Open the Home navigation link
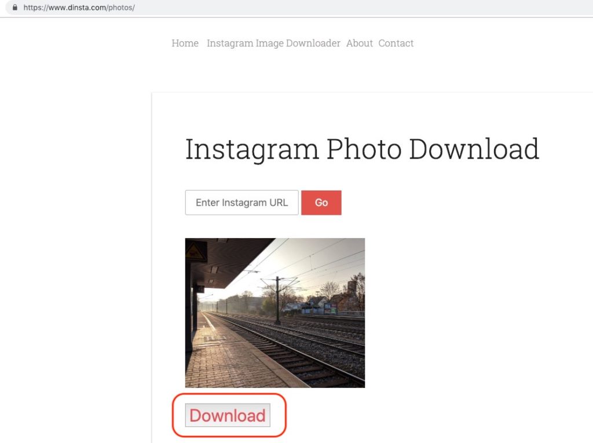Viewport: 593px width, 443px height. coord(185,43)
